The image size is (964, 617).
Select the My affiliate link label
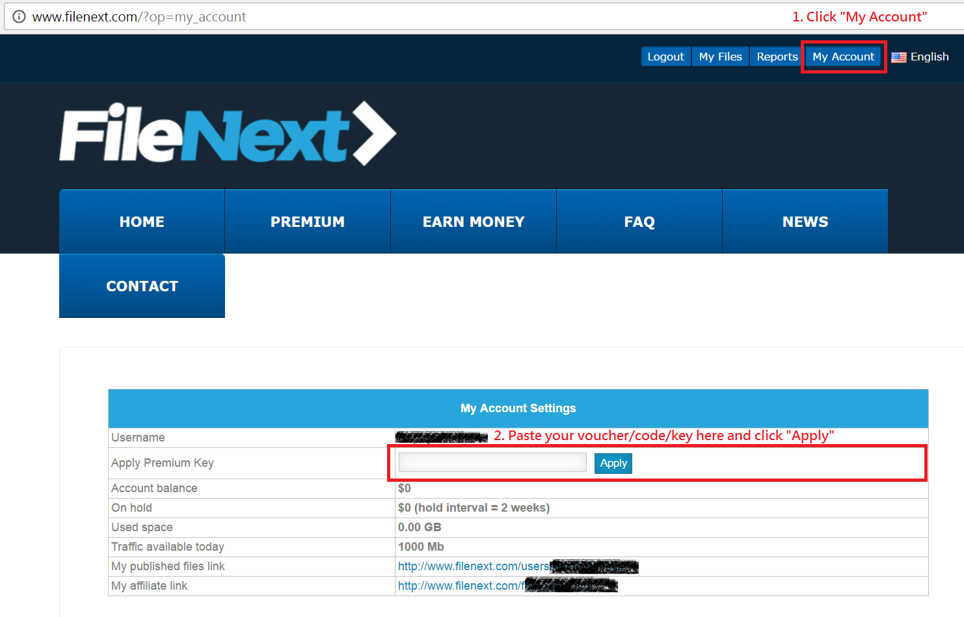tap(149, 586)
